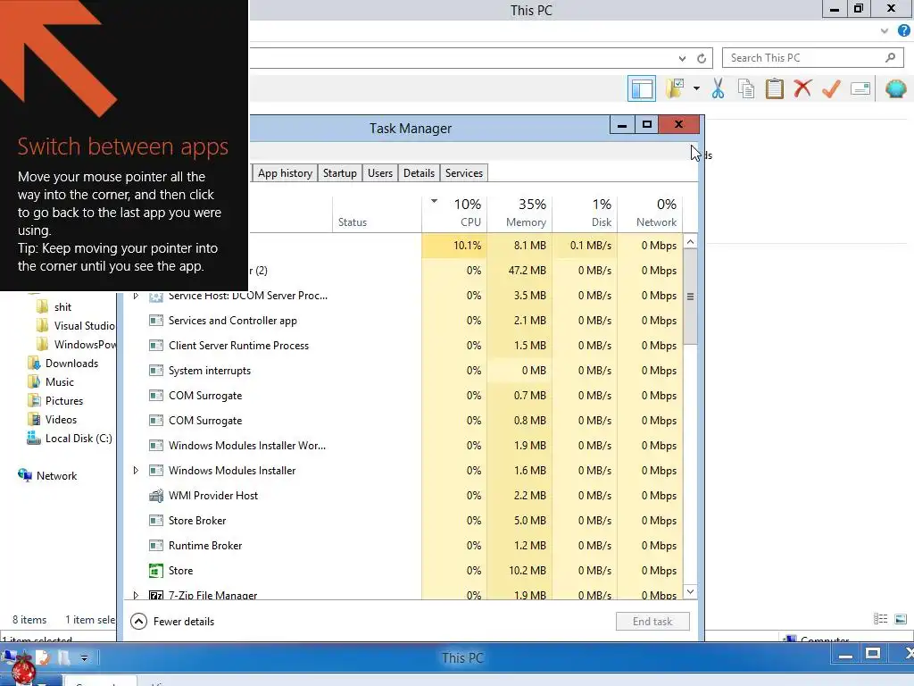Open the blue Help question mark
Viewport: 914px width, 686px height.
(x=903, y=31)
